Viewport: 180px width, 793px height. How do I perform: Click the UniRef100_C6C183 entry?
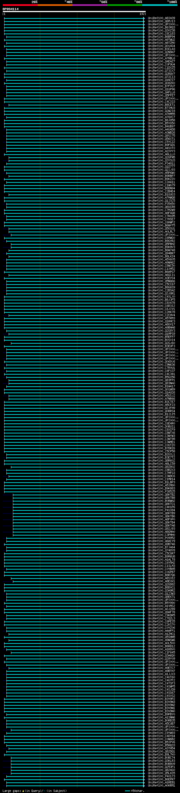tap(161, 33)
